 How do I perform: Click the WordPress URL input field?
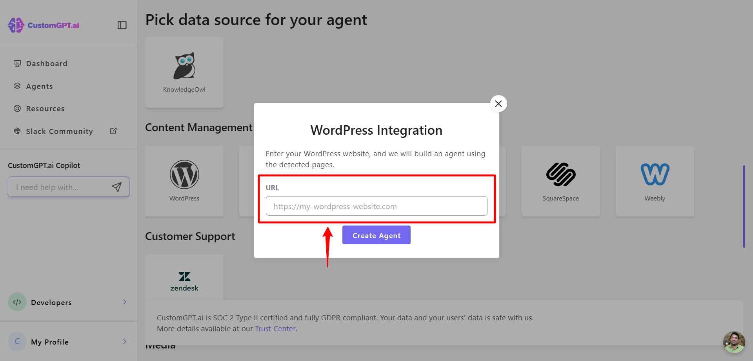coord(376,206)
